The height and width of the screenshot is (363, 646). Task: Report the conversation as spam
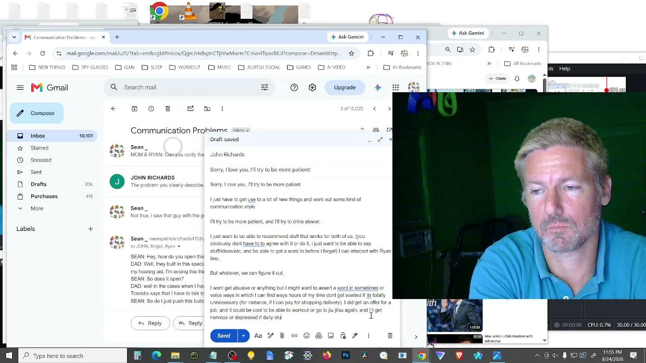151,108
